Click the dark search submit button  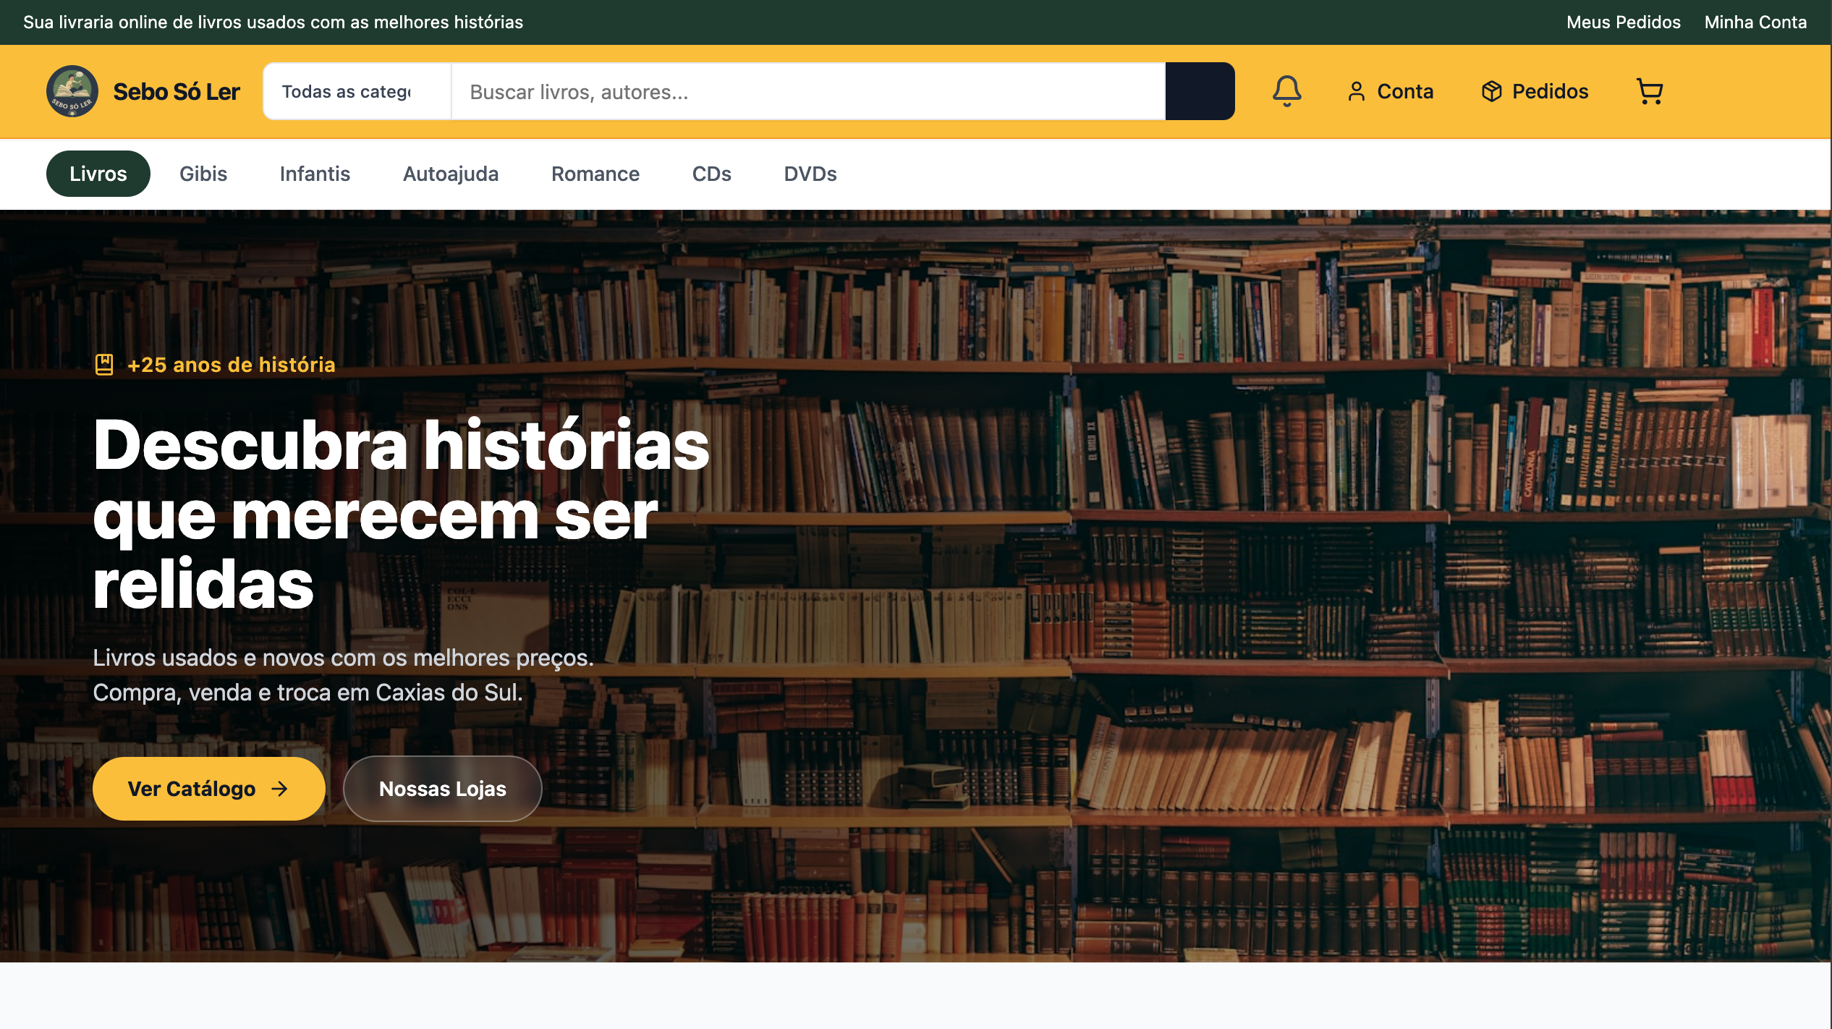[x=1200, y=91]
